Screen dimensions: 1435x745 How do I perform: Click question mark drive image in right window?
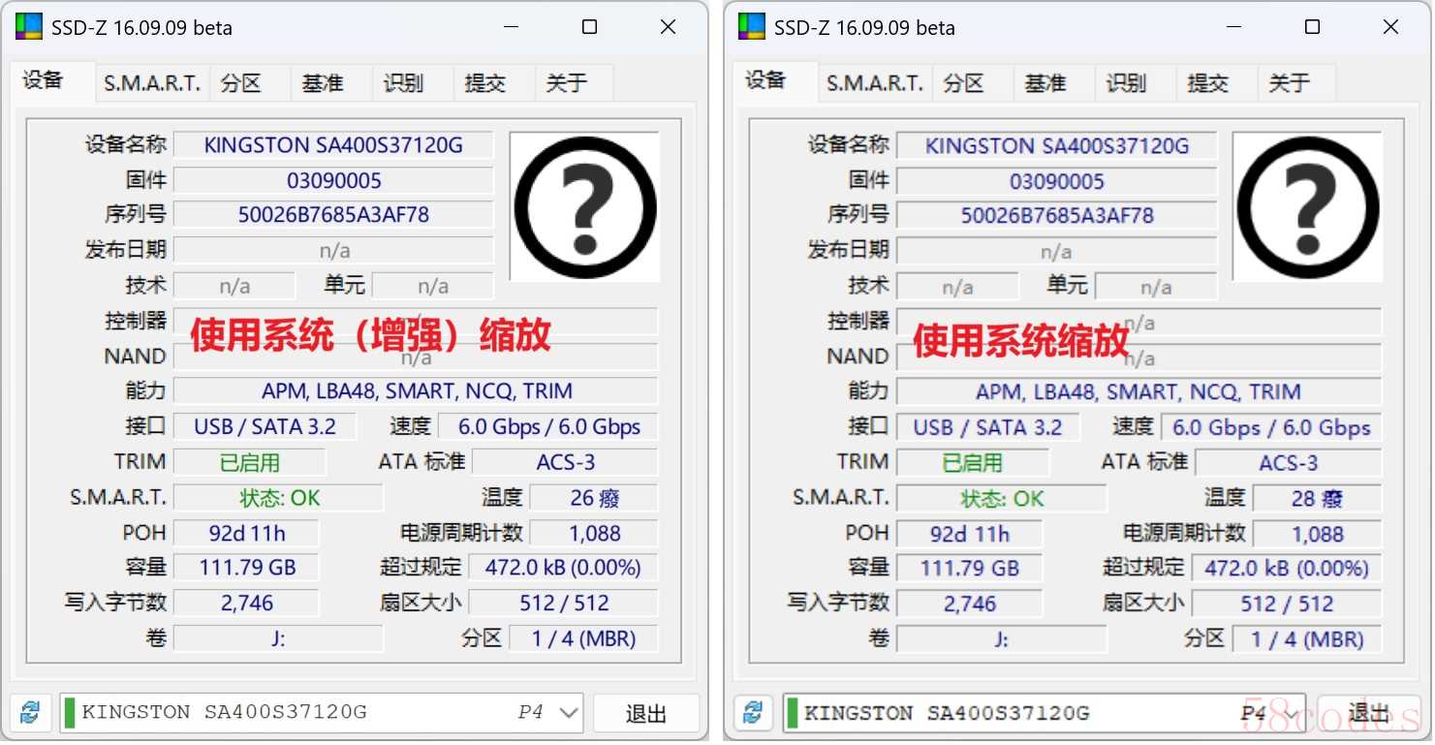(1307, 207)
